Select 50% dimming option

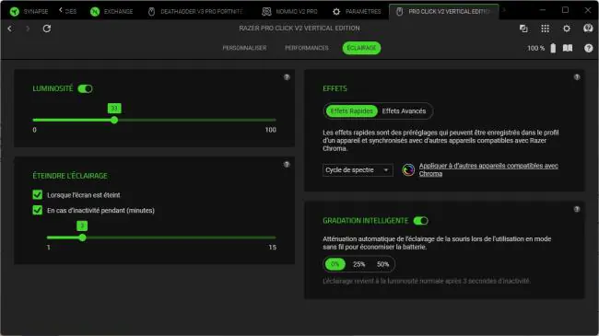[382, 264]
